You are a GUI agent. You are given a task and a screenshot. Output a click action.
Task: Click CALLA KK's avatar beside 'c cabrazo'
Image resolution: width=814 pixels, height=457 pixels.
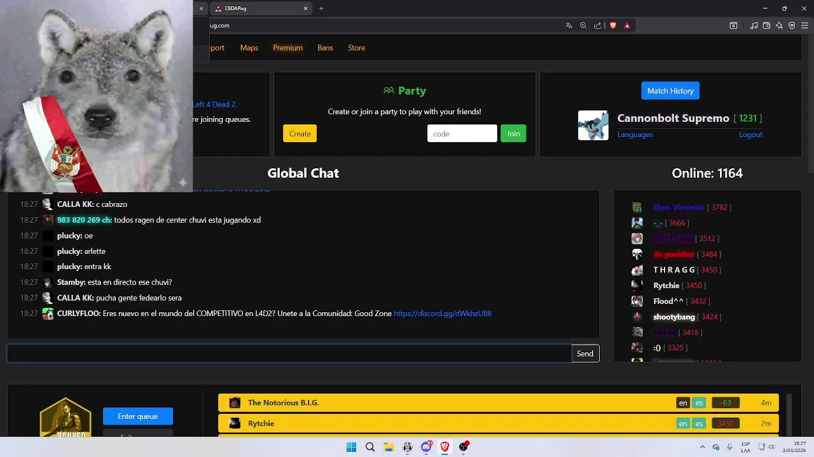[x=48, y=204]
